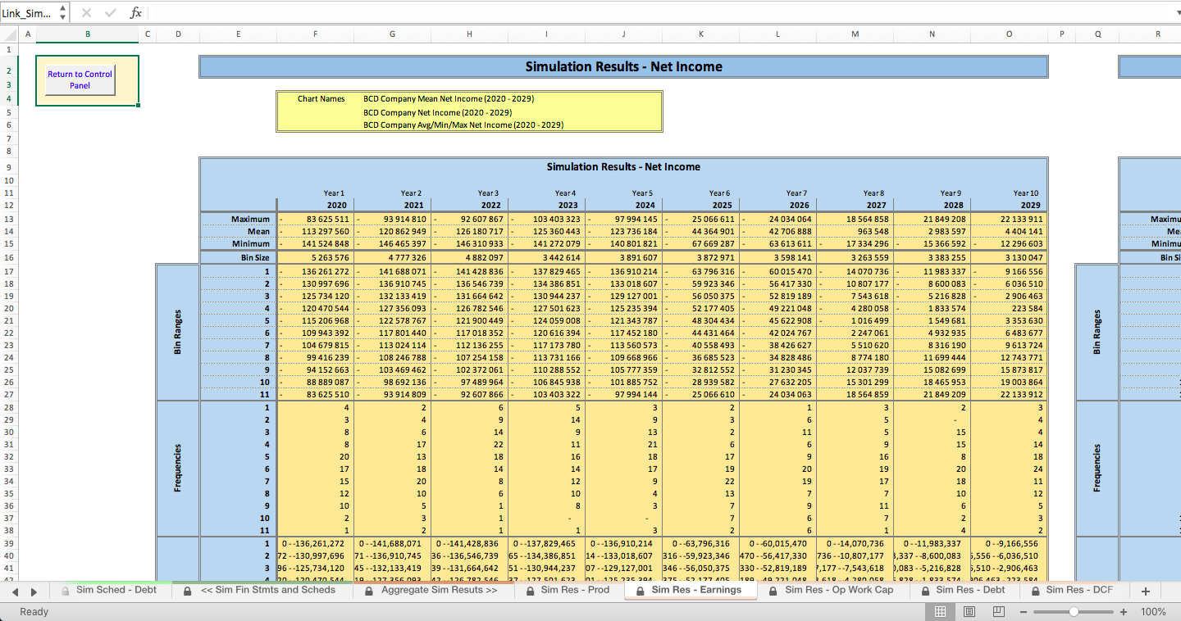The width and height of the screenshot is (1181, 621).
Task: Add a new sheet with the plus icon
Action: click(1146, 591)
